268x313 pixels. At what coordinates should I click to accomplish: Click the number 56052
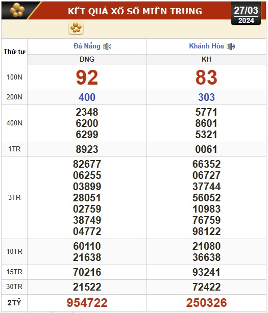click(206, 198)
